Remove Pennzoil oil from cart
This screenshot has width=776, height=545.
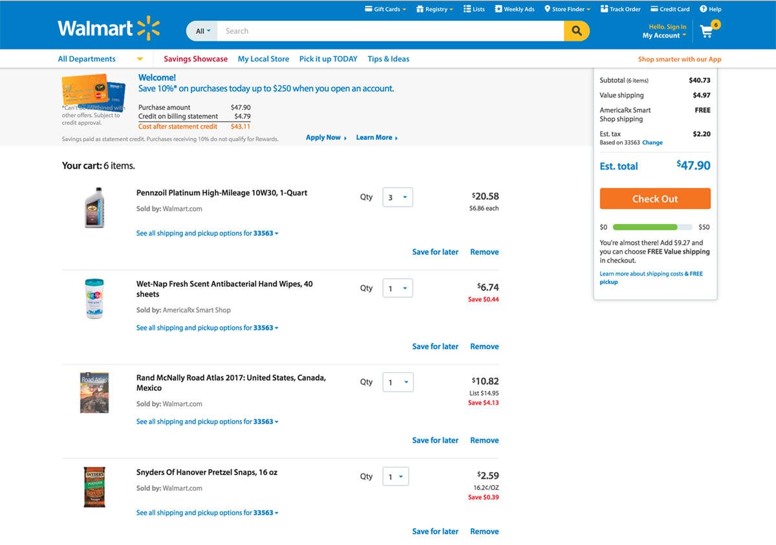point(484,252)
